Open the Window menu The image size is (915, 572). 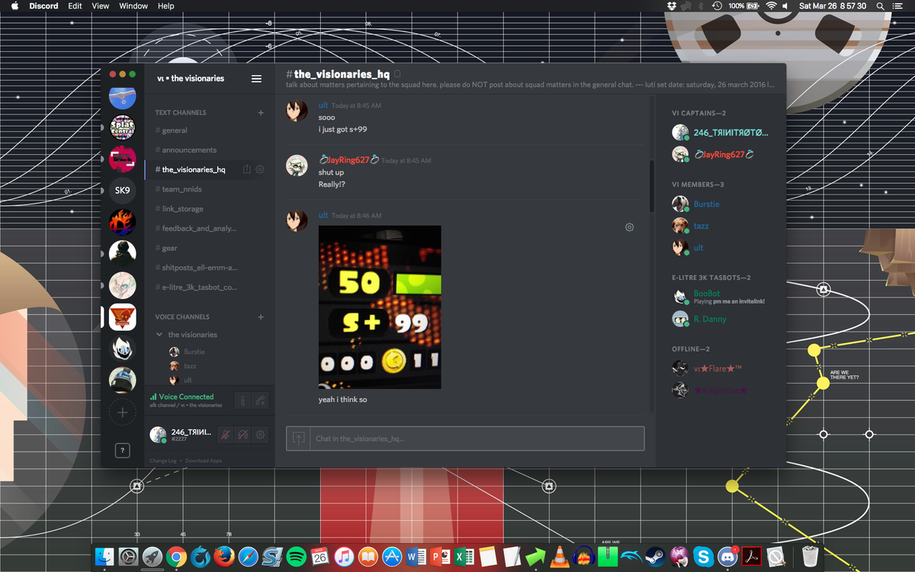[133, 6]
